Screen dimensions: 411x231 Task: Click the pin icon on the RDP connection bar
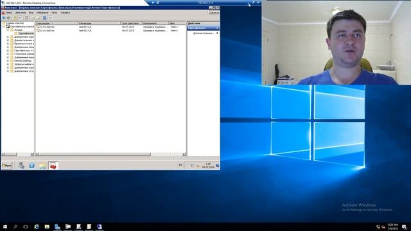pos(153,3)
